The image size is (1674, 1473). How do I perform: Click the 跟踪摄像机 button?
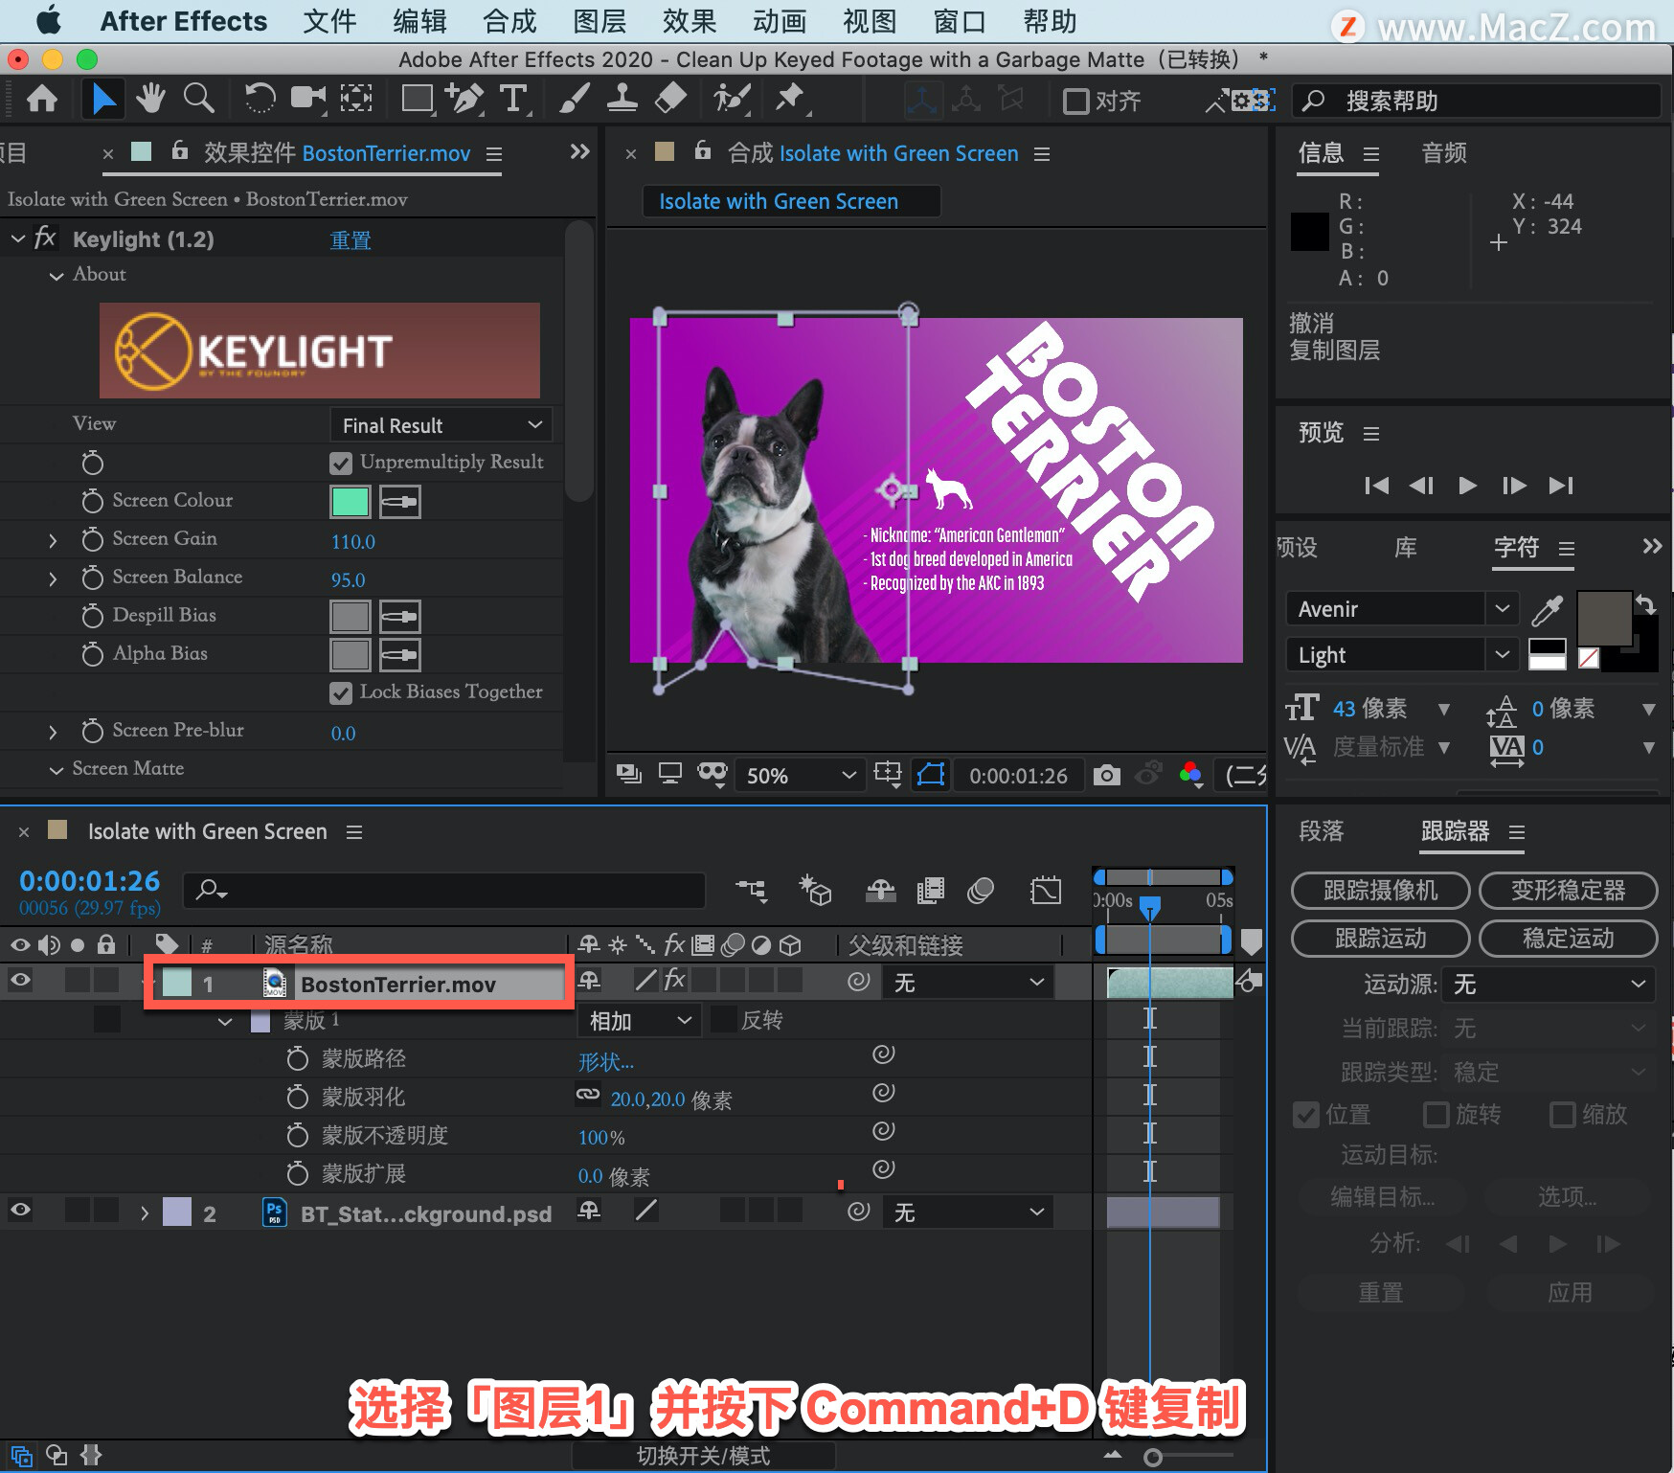1380,891
